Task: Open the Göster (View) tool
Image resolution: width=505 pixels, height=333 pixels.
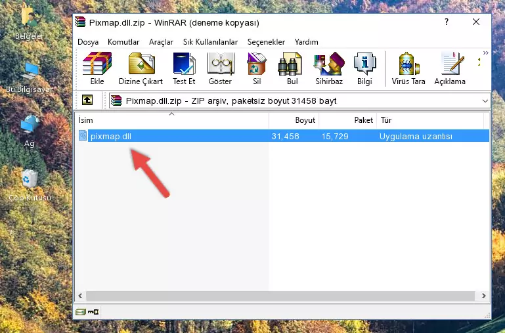Action: coord(220,68)
